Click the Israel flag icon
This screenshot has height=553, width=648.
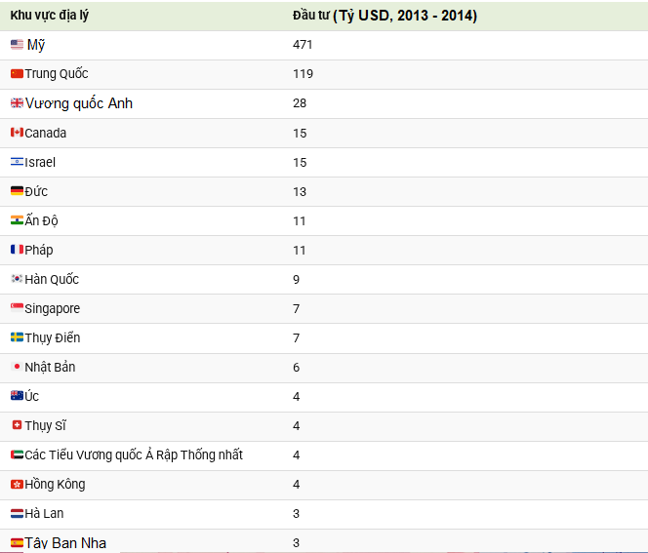pyautogui.click(x=17, y=162)
